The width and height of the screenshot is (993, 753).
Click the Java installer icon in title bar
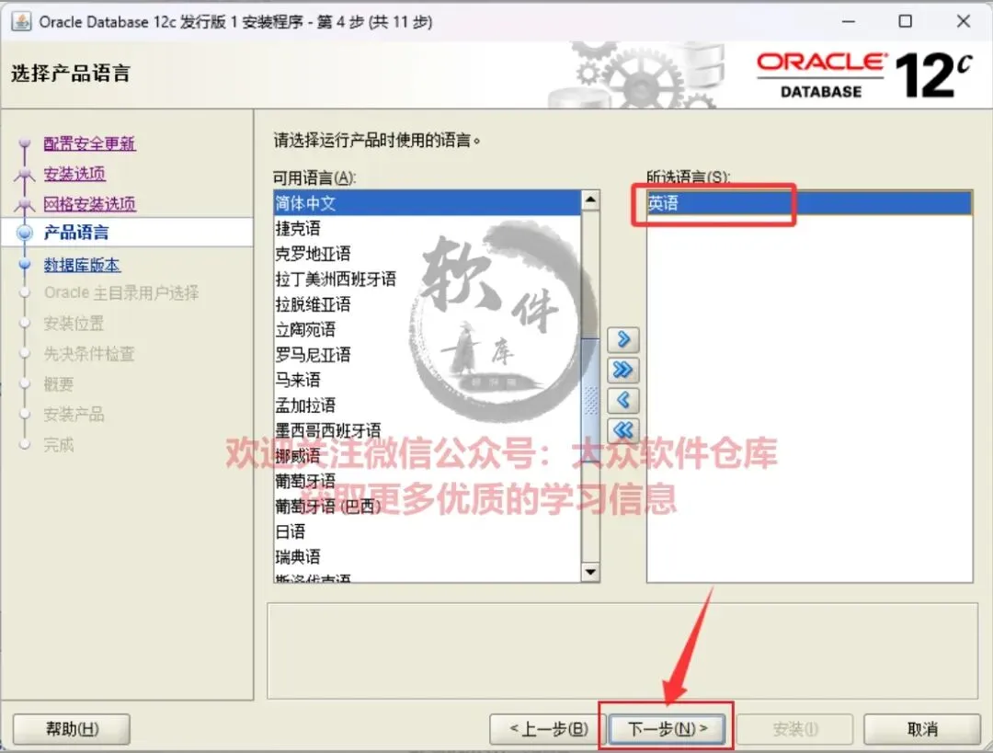tap(21, 21)
